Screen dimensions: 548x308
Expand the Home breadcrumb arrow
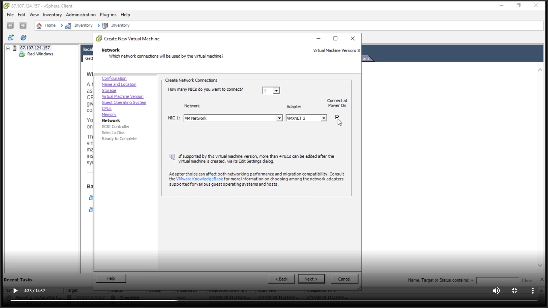pos(62,25)
